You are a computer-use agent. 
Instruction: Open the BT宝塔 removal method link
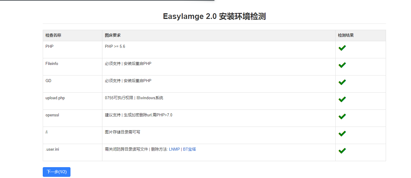click(189, 149)
